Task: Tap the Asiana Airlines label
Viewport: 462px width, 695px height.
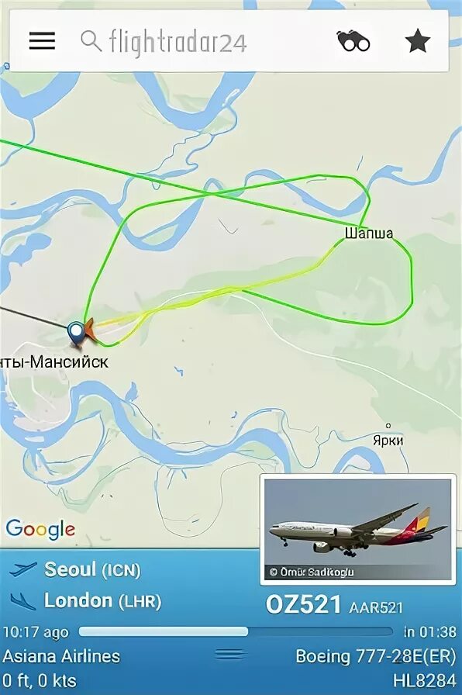Action: 61,656
